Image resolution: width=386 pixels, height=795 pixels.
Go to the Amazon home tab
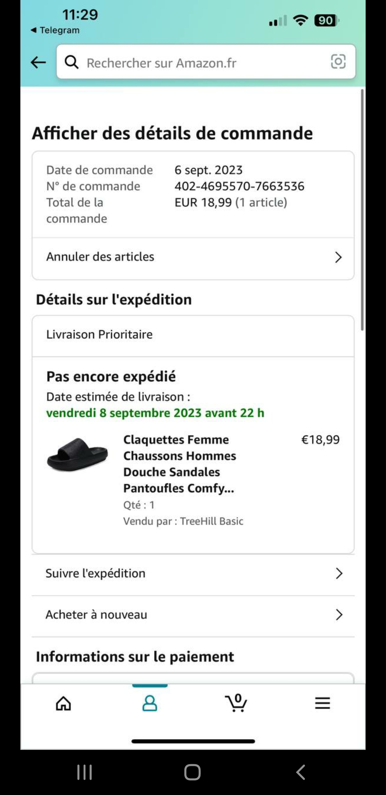tap(64, 703)
